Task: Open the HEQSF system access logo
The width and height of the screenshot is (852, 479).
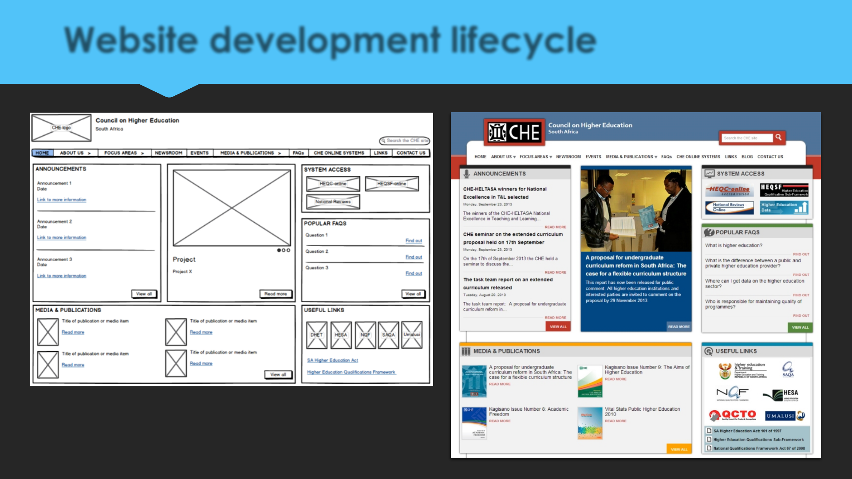Action: [x=784, y=190]
